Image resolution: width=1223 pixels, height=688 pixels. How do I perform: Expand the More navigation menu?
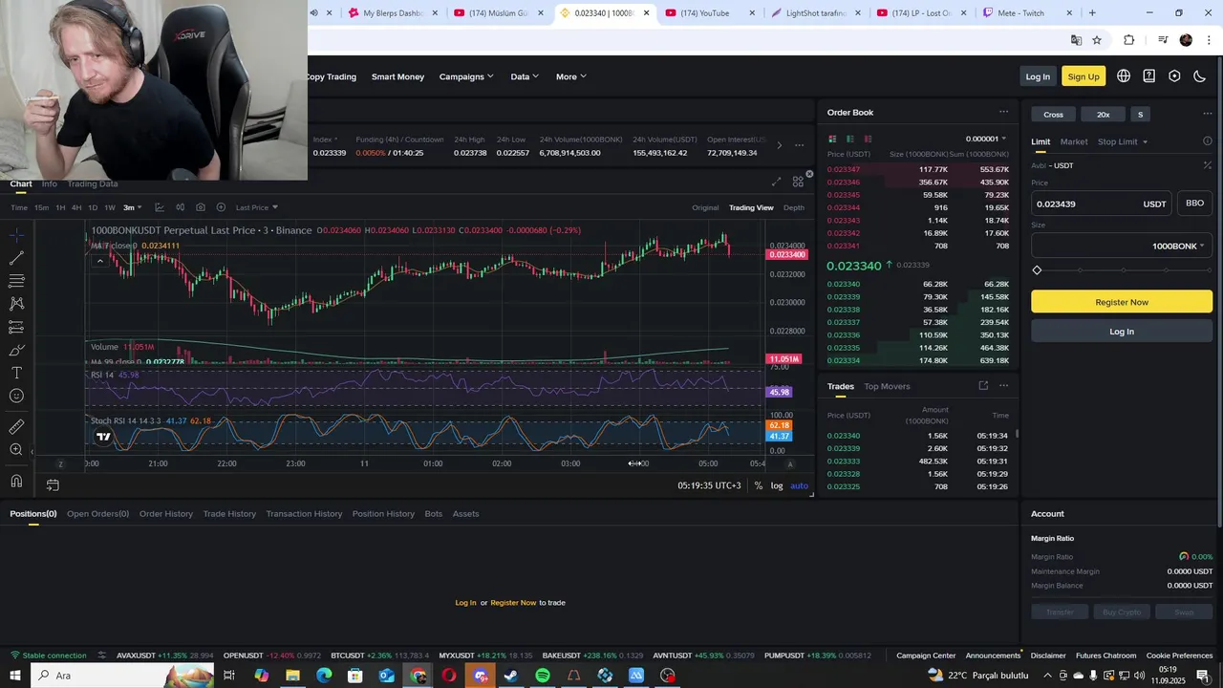tap(571, 76)
